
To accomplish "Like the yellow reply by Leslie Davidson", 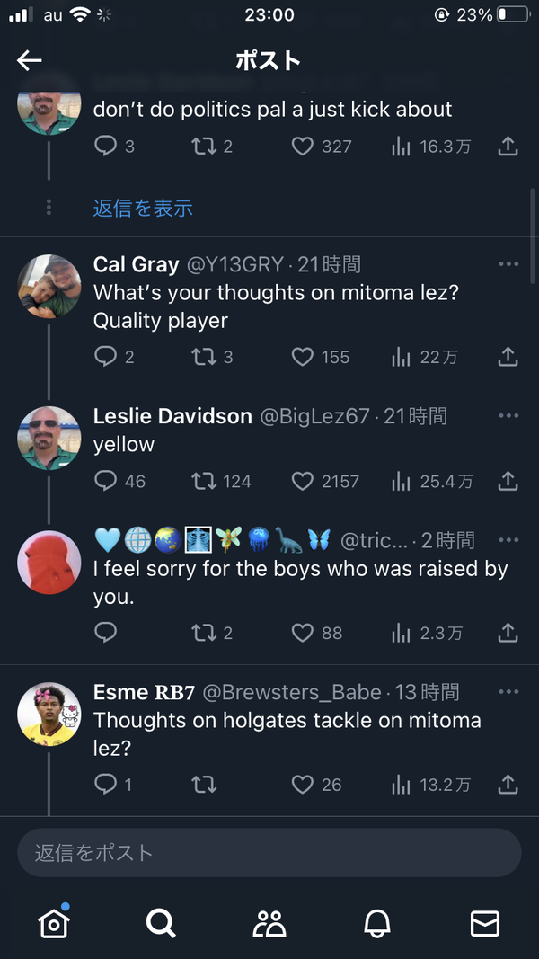I will (x=303, y=481).
